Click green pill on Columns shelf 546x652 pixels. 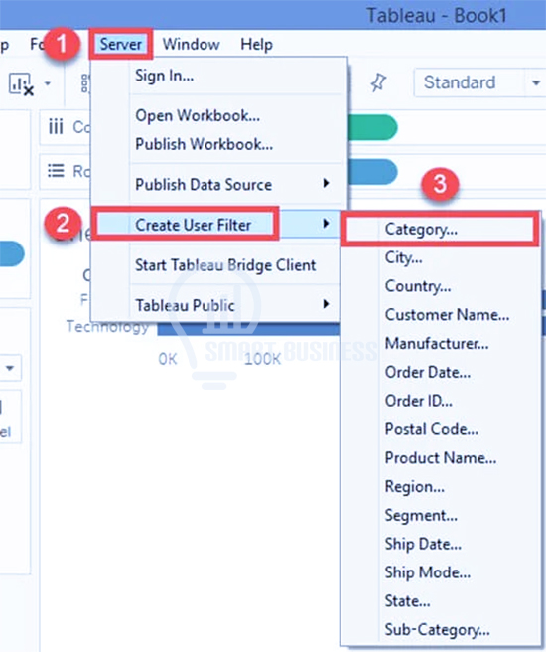372,127
